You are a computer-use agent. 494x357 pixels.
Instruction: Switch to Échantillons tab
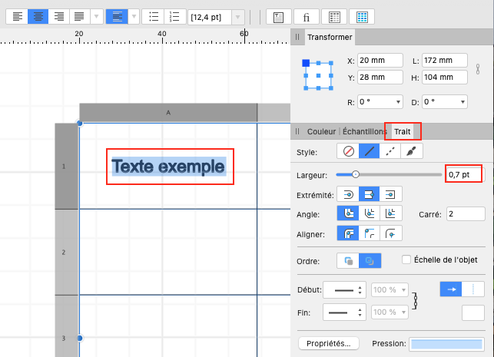coord(364,131)
